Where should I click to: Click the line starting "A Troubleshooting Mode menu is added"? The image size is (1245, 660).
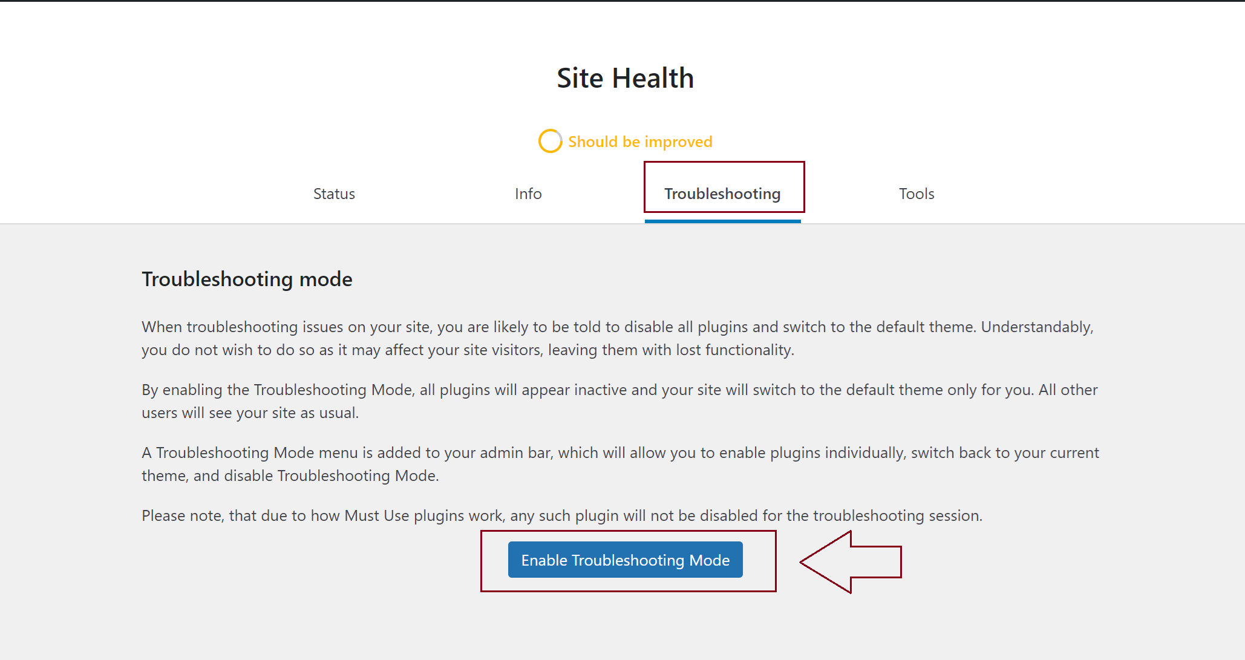(x=620, y=453)
